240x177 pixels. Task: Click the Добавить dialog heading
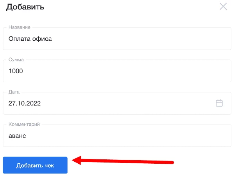pos(25,7)
